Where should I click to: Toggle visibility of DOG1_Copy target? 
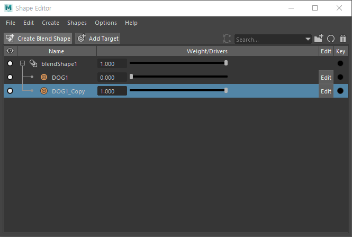click(10, 91)
